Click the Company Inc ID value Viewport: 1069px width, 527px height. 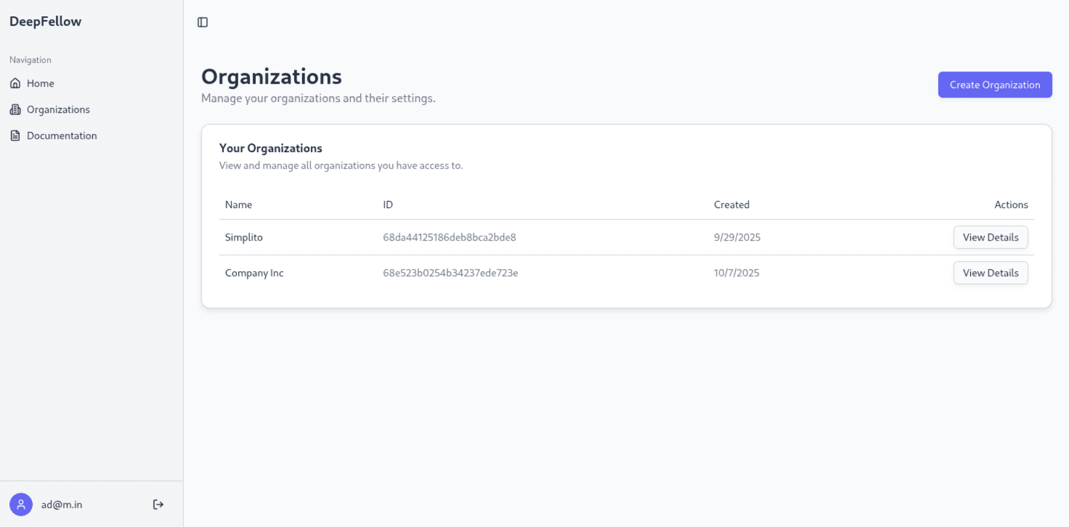[450, 273]
